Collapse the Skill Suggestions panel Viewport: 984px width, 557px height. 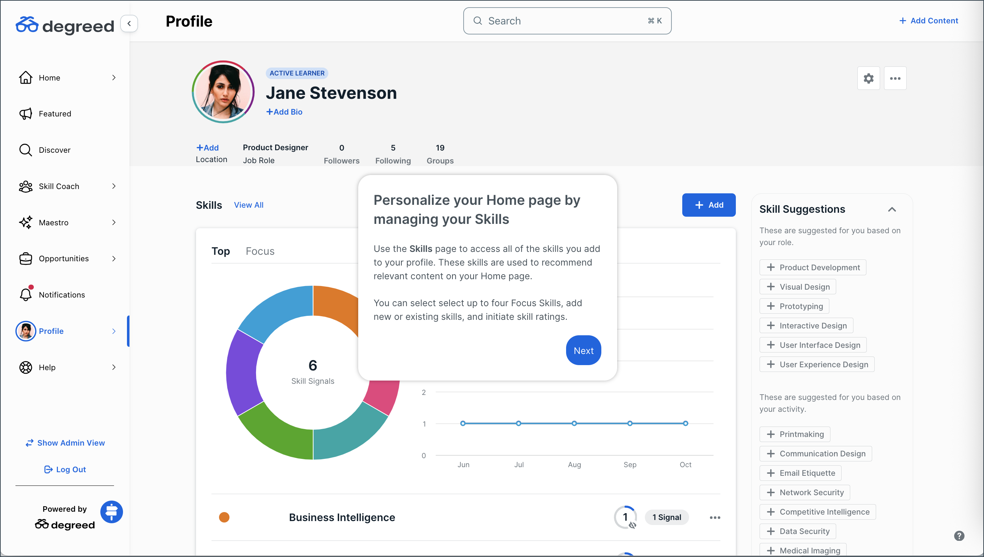pos(892,209)
